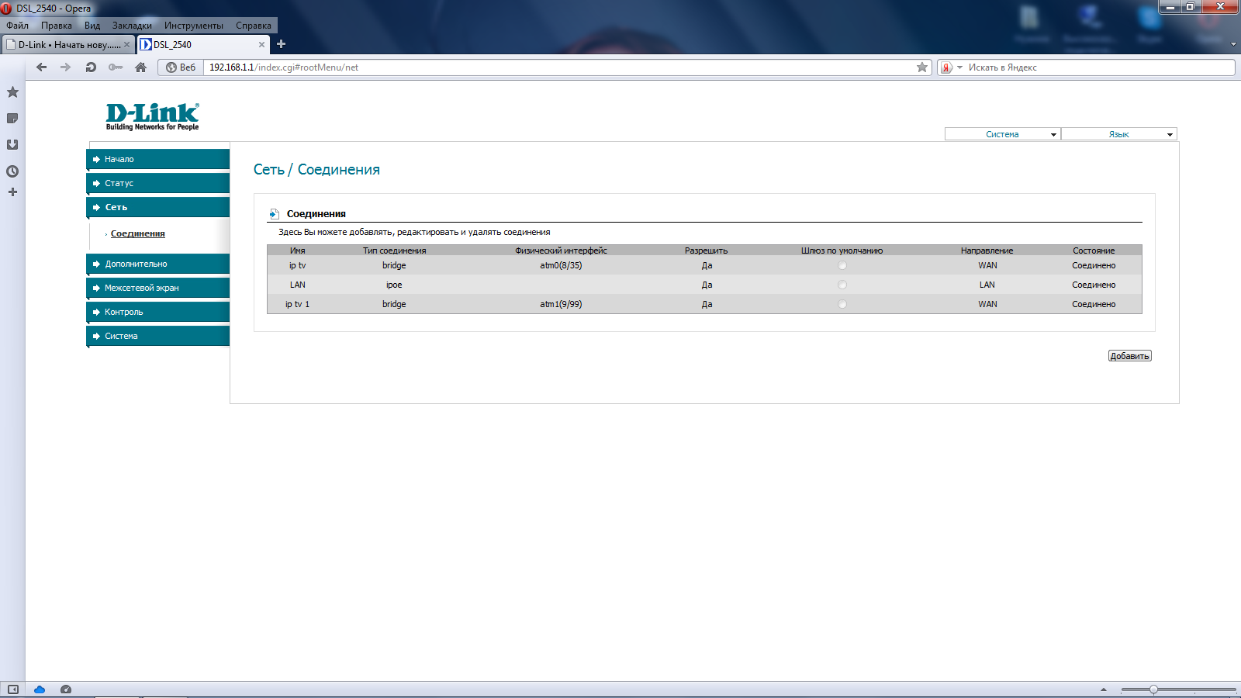Open the Bookmarks star panel in sidebar
Viewport: 1241px width, 698px height.
coord(12,92)
